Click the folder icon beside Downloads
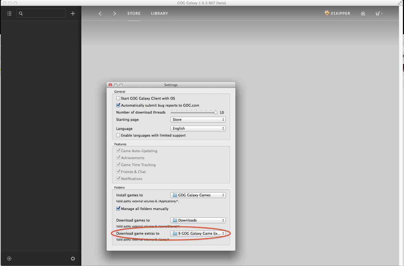The height and width of the screenshot is (266, 404). (175, 220)
